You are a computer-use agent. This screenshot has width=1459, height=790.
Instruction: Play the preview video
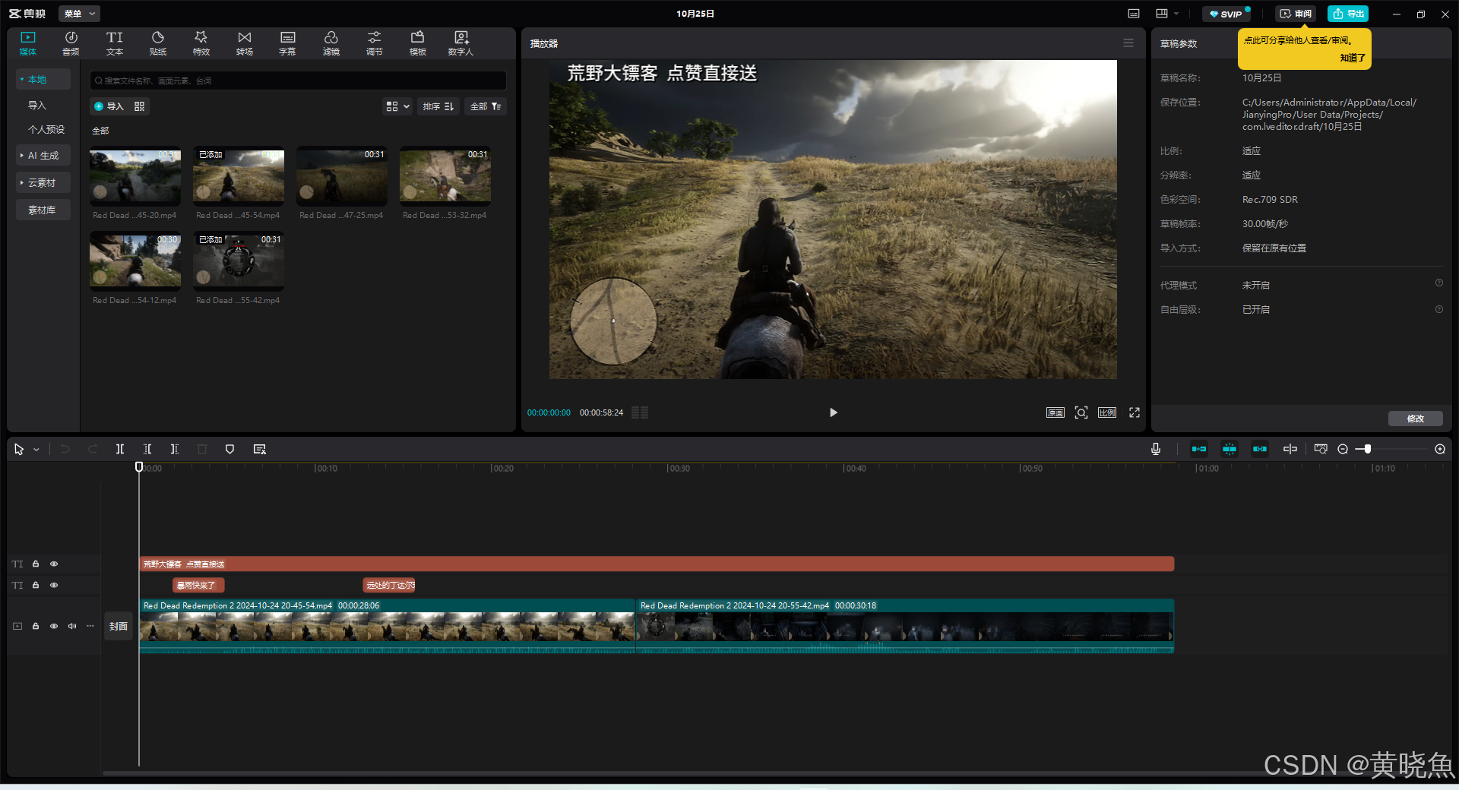[834, 412]
